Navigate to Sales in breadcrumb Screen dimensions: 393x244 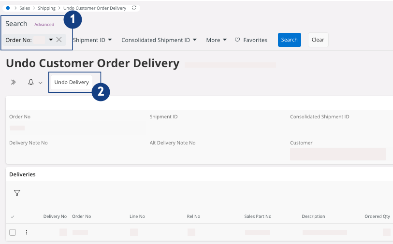tap(25, 8)
